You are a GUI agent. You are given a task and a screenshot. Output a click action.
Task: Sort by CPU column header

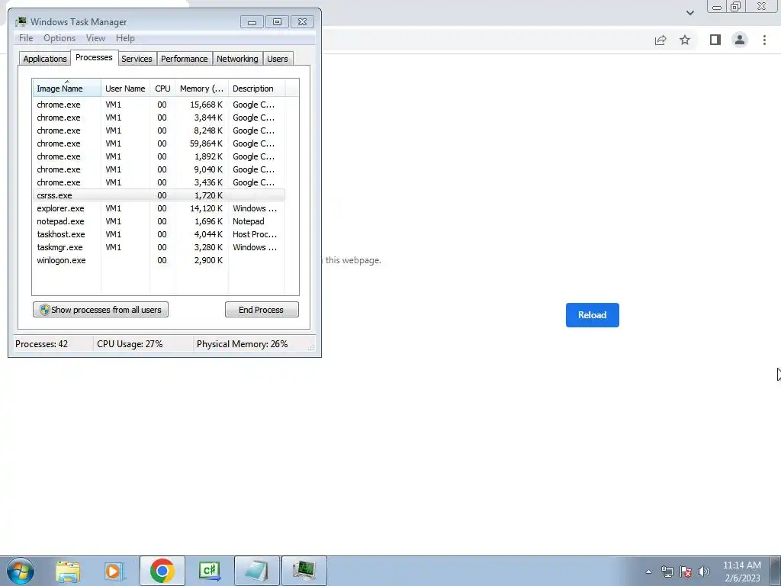tap(162, 89)
